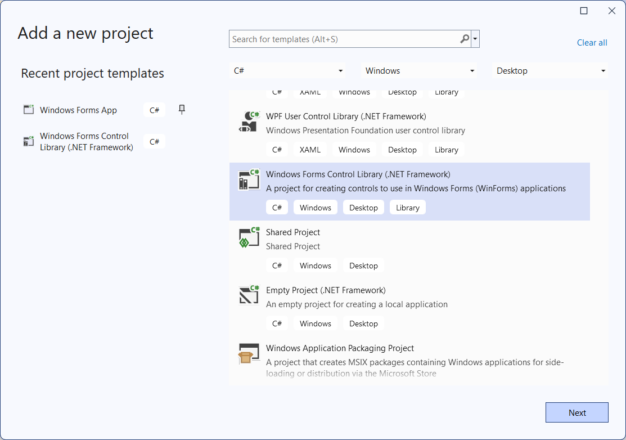Click XAML tag under WPF User Control Library

tap(310, 150)
